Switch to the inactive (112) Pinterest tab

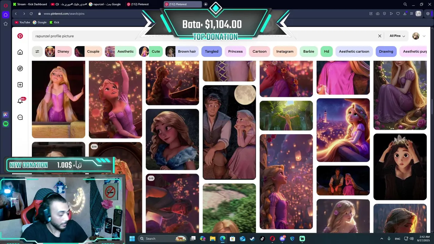143,4
